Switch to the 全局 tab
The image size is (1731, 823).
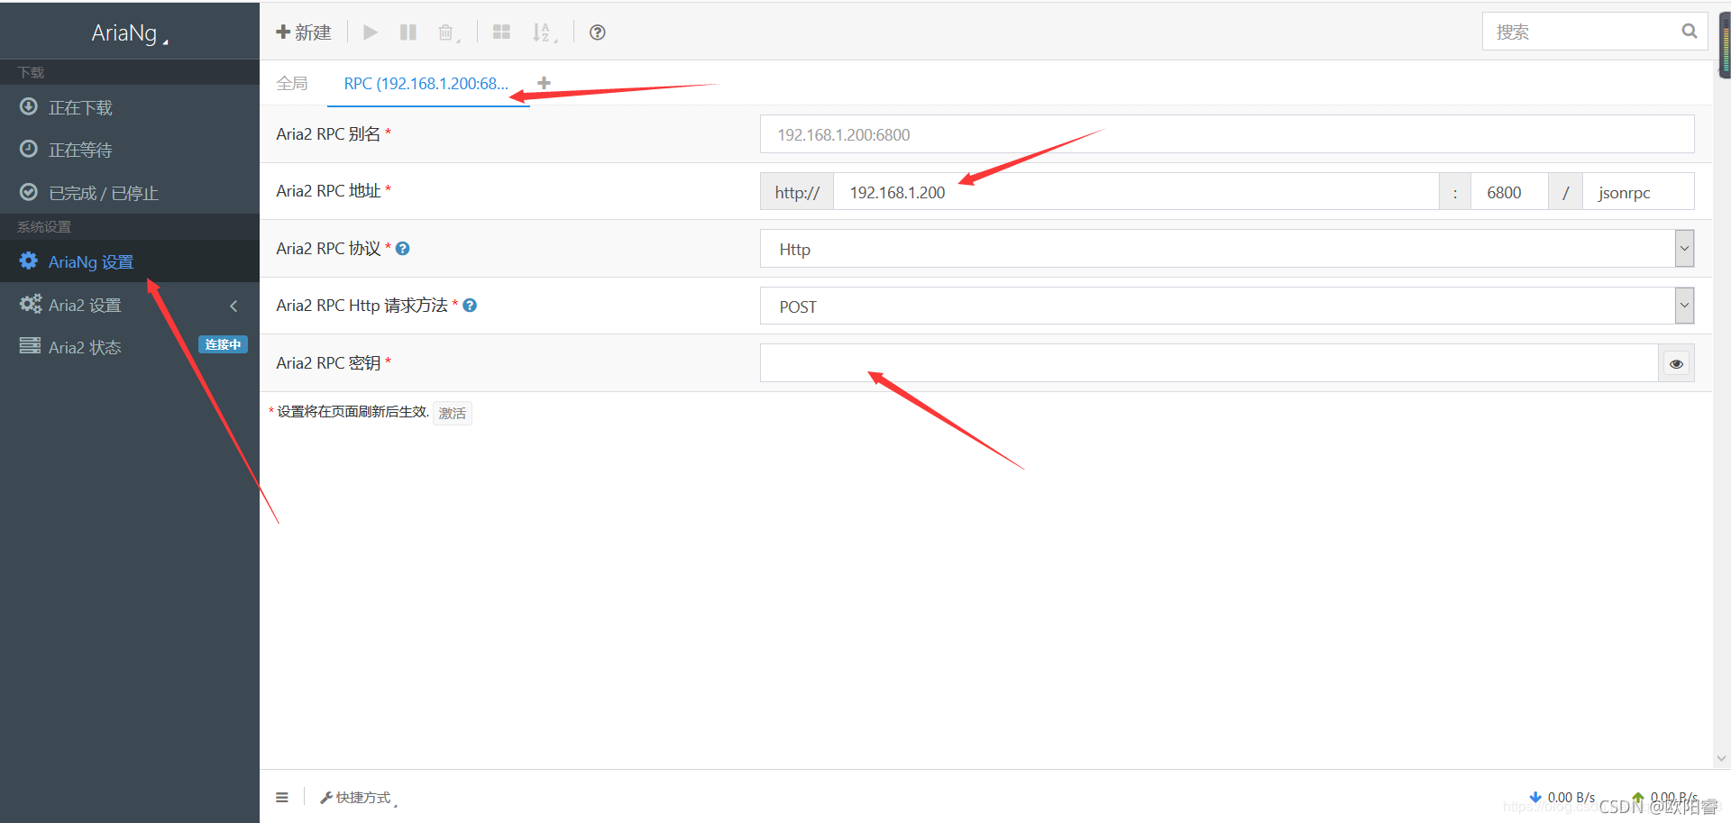[292, 83]
